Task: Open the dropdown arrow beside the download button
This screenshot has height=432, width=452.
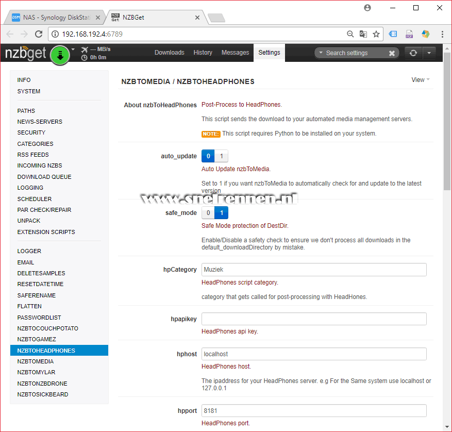Action: pyautogui.click(x=73, y=49)
